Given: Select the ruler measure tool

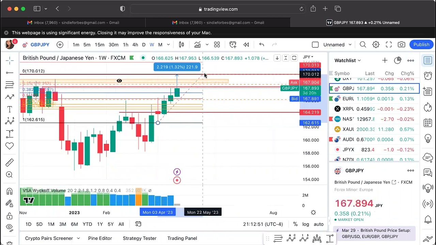Looking at the screenshot, I should (10, 162).
